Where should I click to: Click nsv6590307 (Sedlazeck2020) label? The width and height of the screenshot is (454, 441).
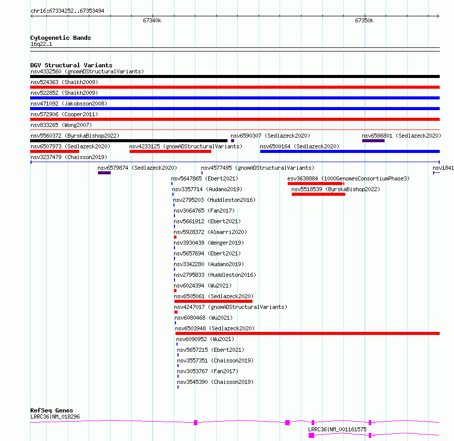point(270,136)
